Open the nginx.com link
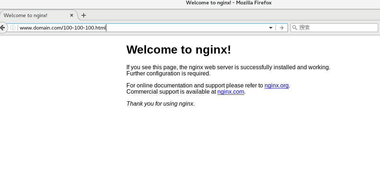The height and width of the screenshot is (188, 380). (231, 92)
